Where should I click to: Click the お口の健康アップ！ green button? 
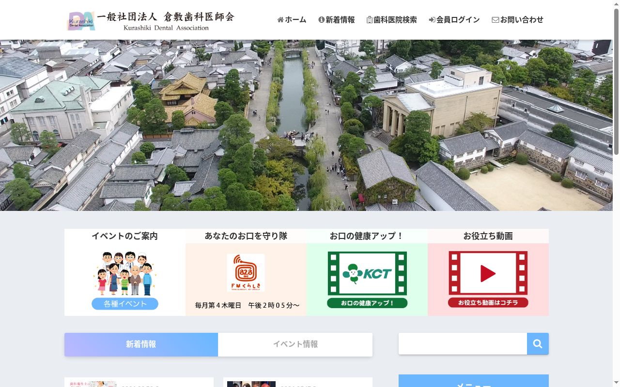point(367,303)
